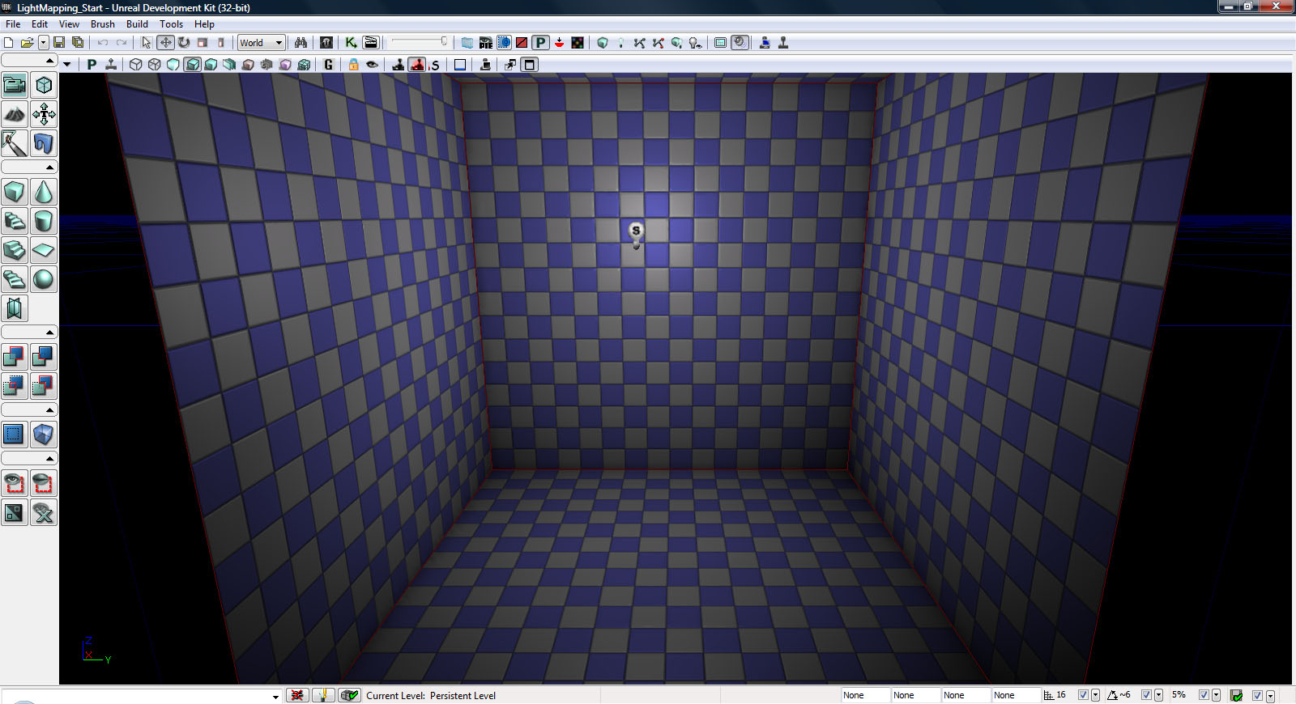Open the File menu
Screen dimensions: 1296x704
point(13,24)
